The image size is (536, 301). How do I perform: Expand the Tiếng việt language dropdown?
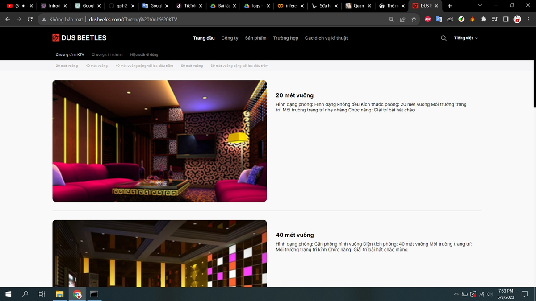(x=466, y=38)
